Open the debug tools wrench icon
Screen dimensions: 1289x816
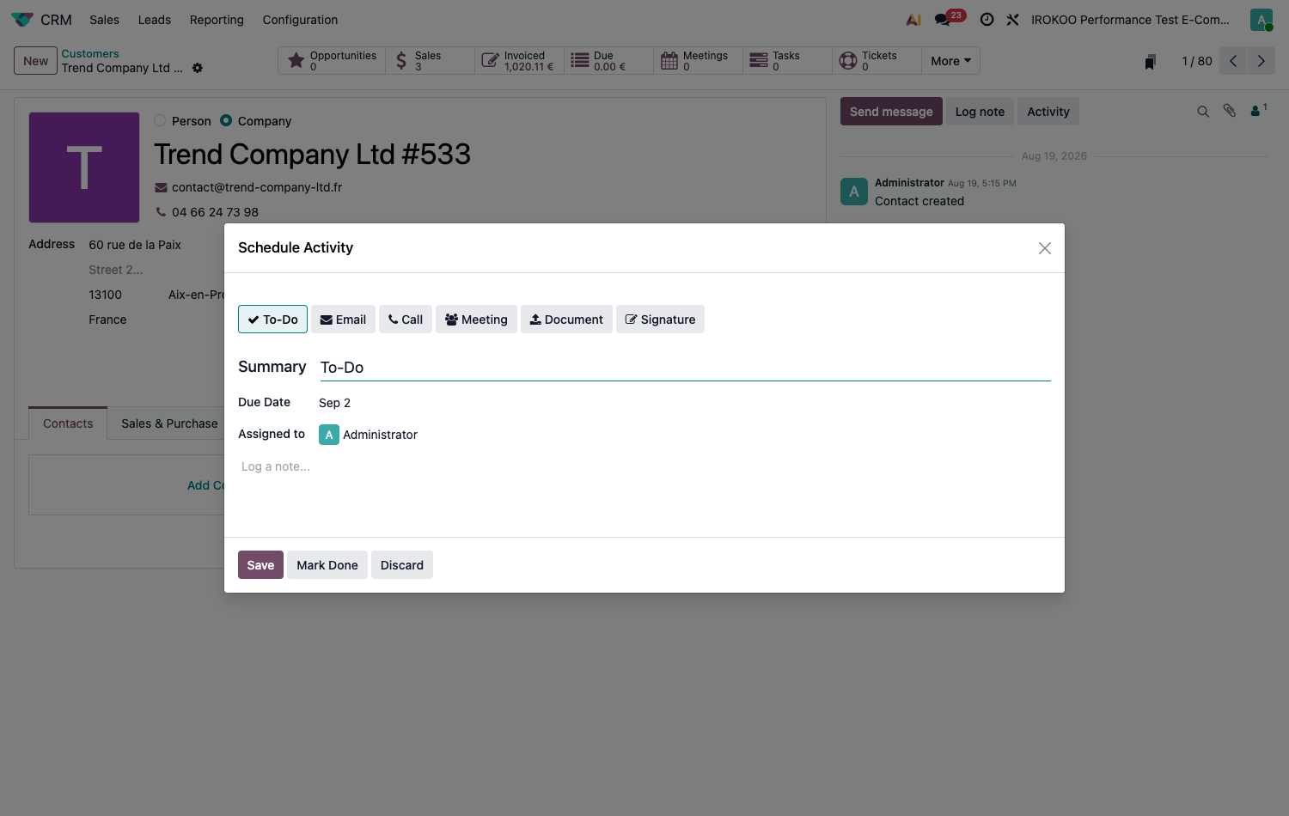(x=1012, y=19)
